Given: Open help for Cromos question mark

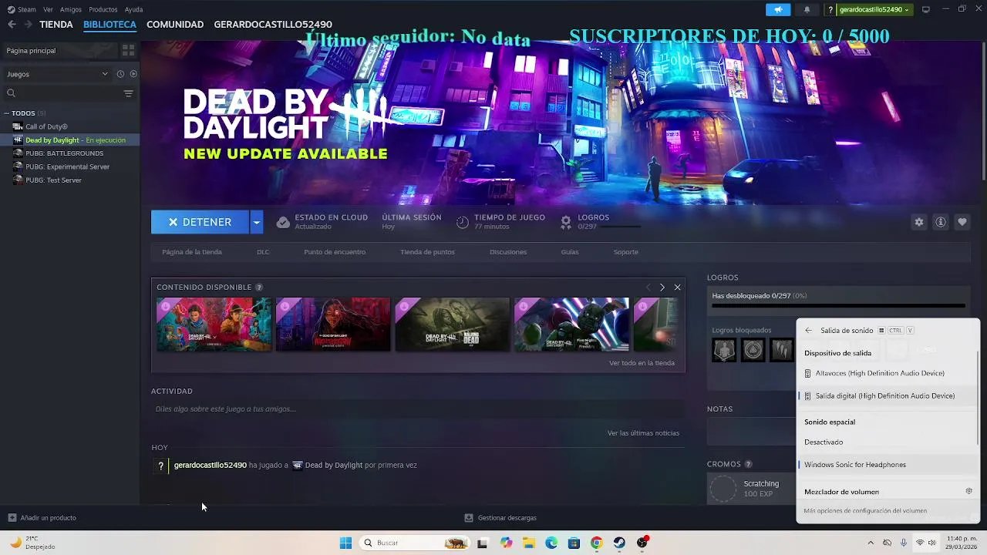Looking at the screenshot, I should [x=748, y=464].
